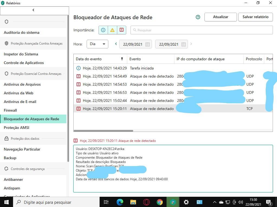
Task: Sort by IP do computador de ataque
Action: tap(209, 59)
